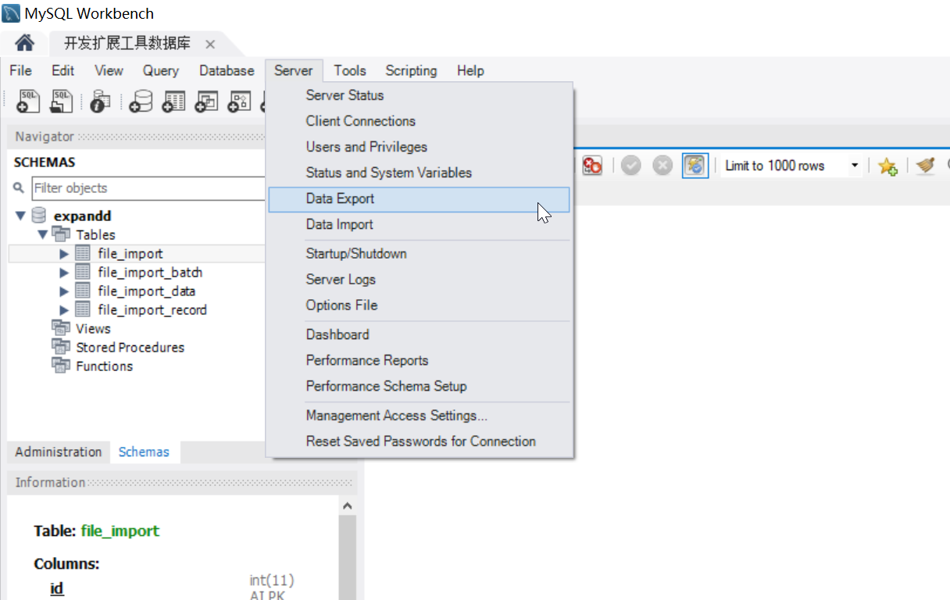This screenshot has height=600, width=950.
Task: Collapse the expandd schema
Action: [20, 216]
